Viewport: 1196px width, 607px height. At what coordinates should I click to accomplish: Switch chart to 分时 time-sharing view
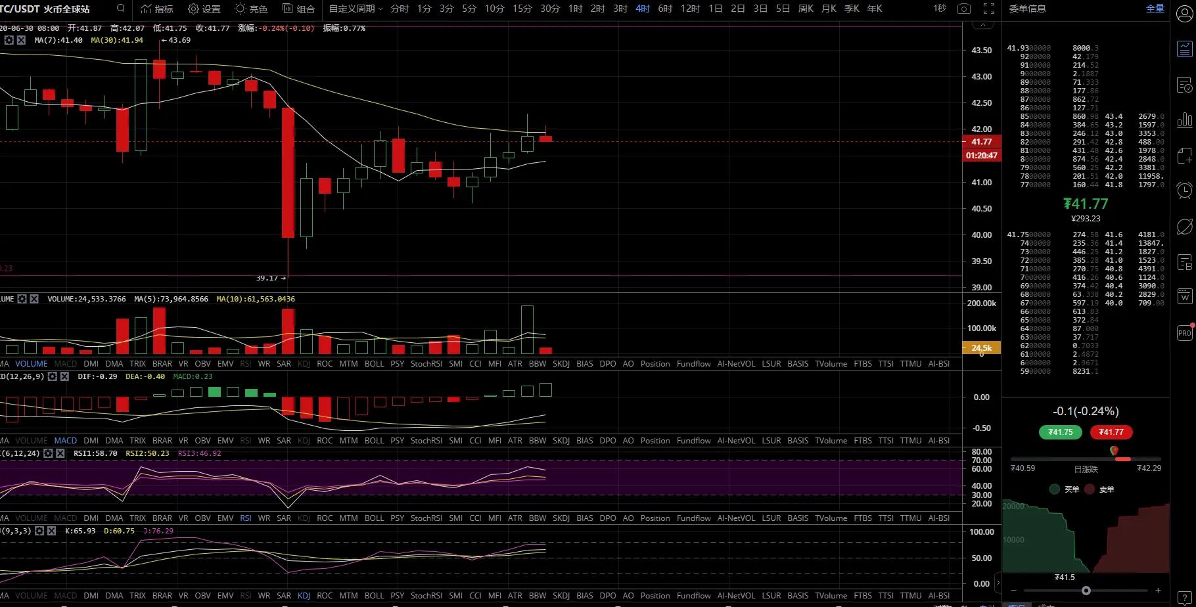click(400, 9)
